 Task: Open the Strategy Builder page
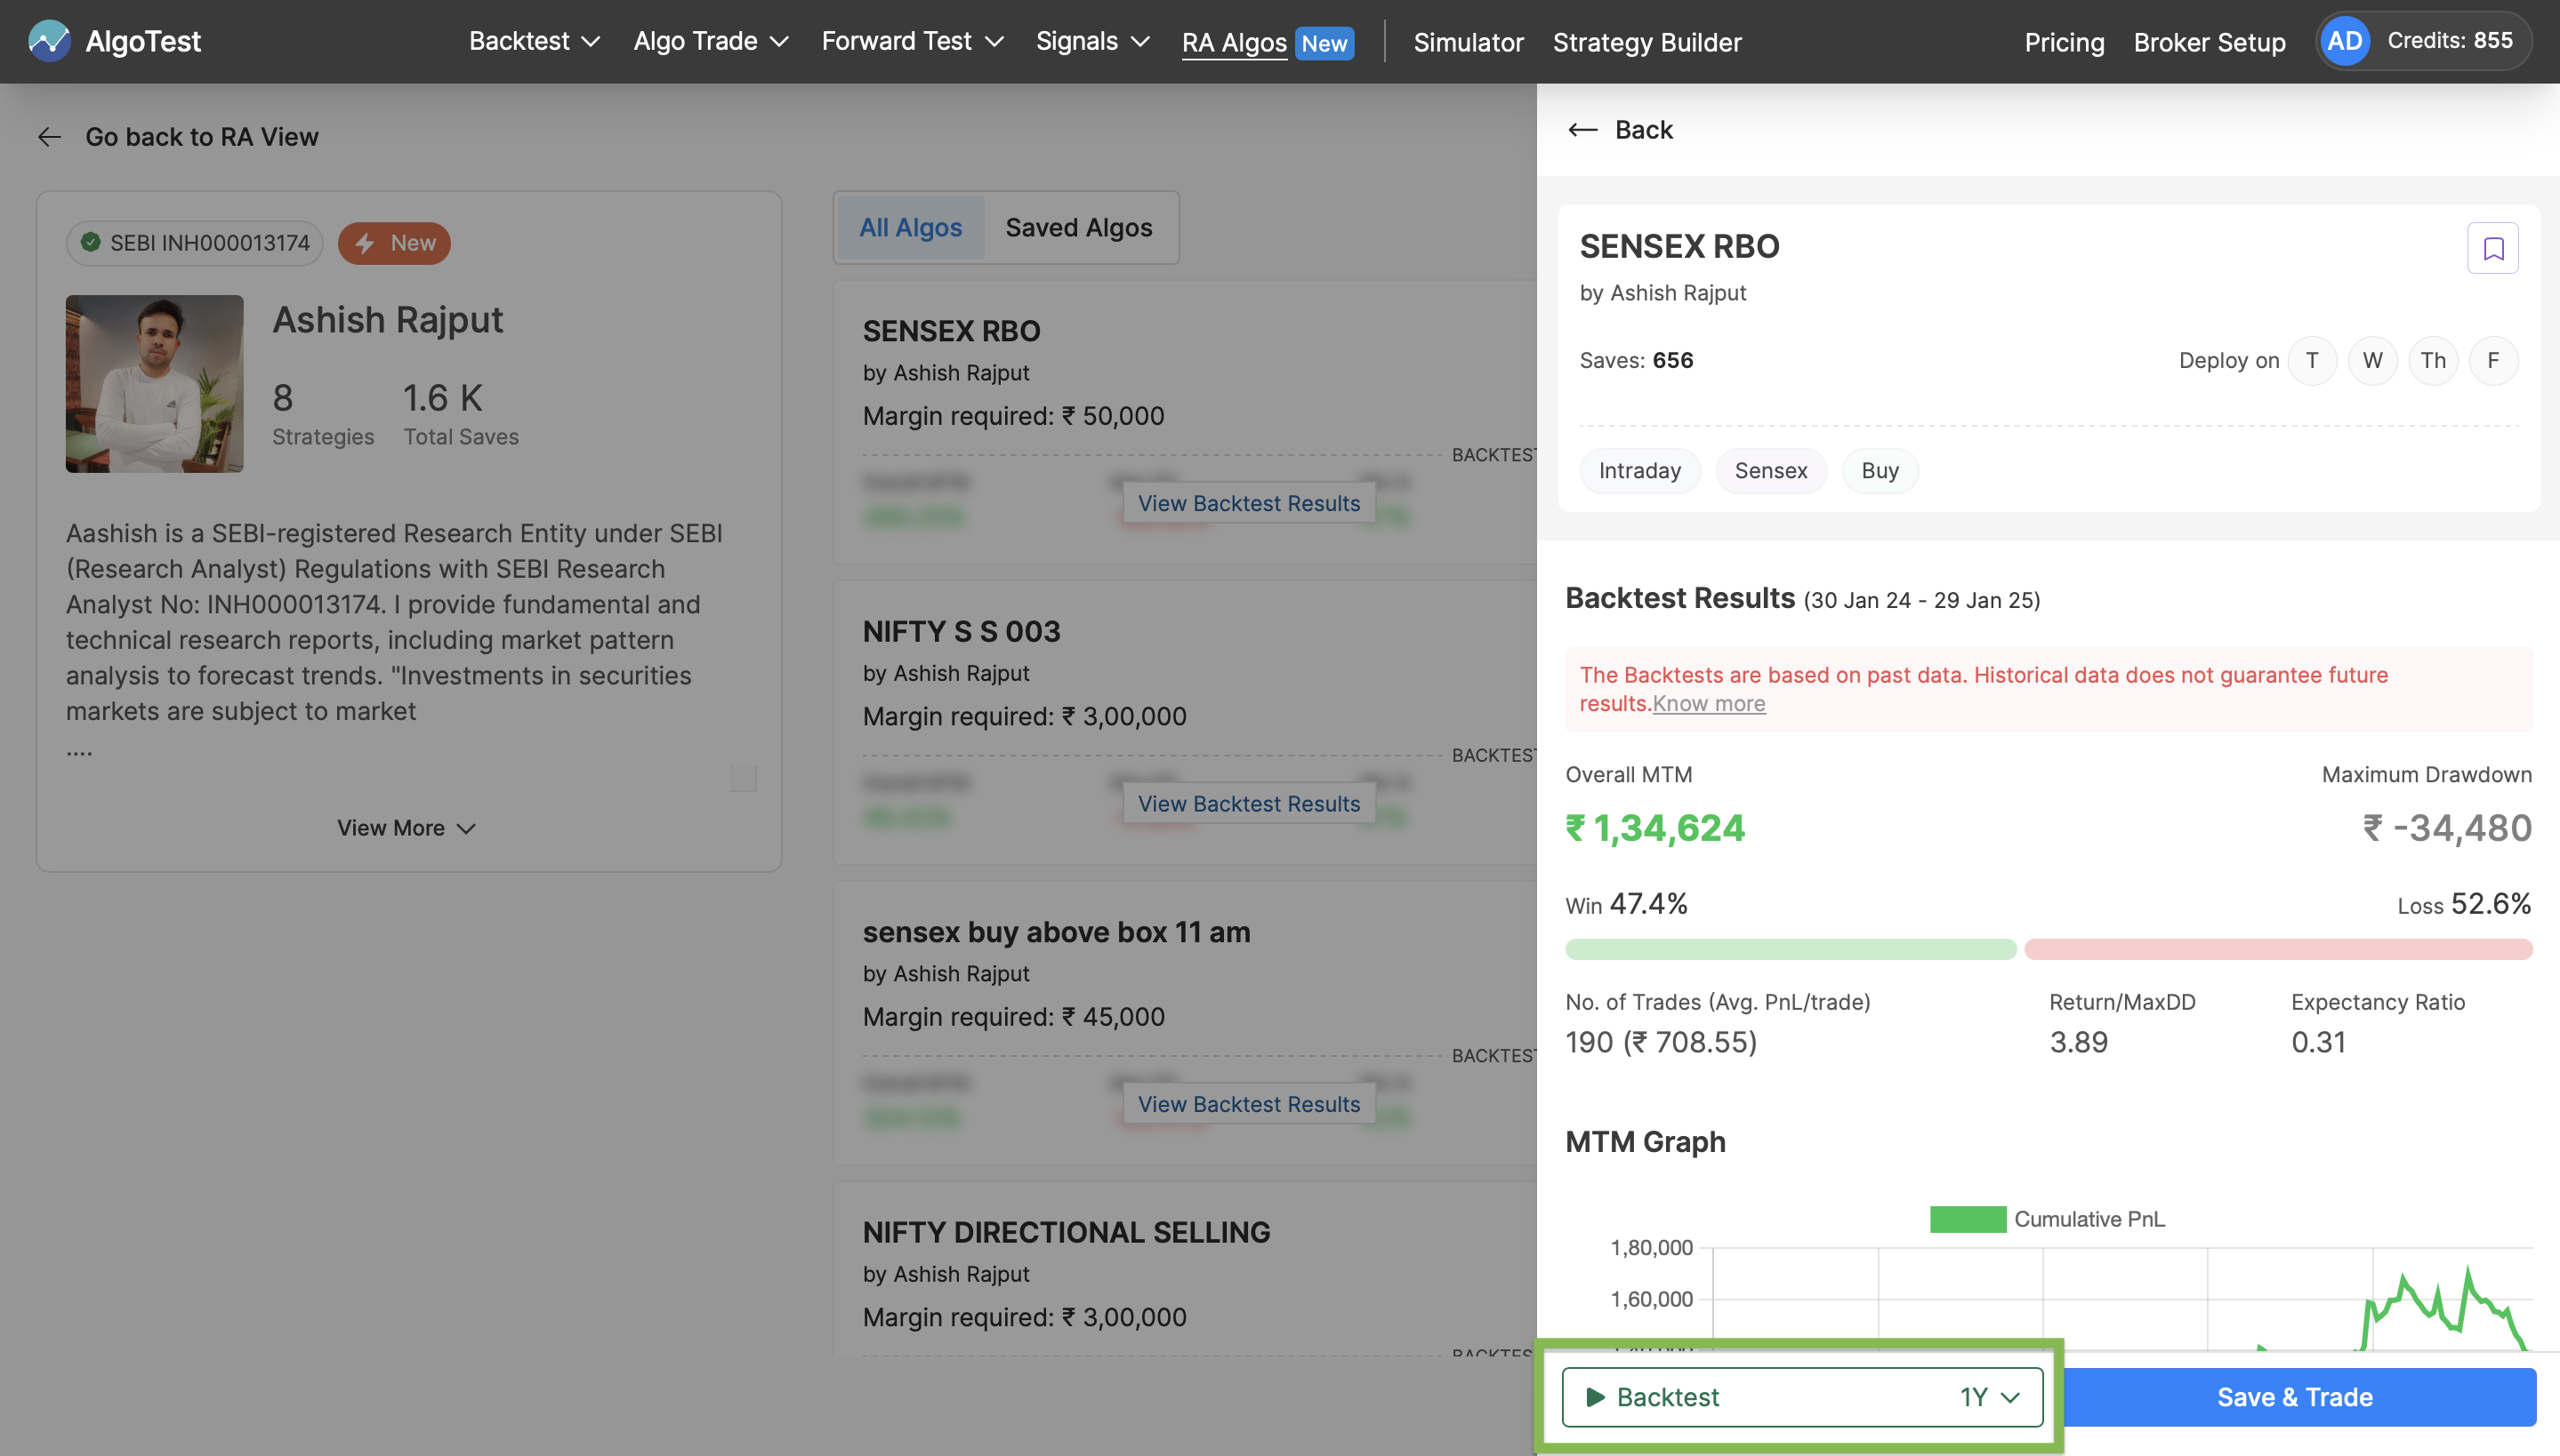click(1646, 42)
